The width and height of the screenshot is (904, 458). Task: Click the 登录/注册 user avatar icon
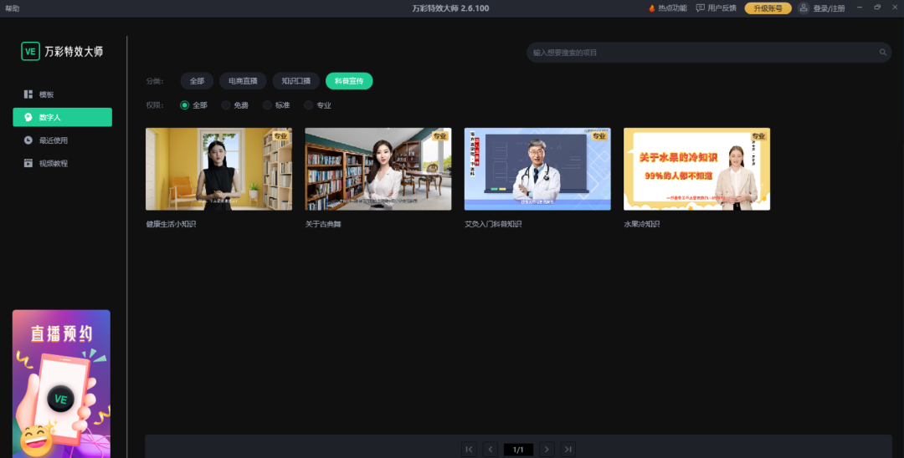tap(804, 8)
